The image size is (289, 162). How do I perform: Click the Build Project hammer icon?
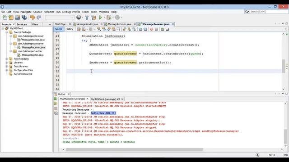[x=87, y=18]
